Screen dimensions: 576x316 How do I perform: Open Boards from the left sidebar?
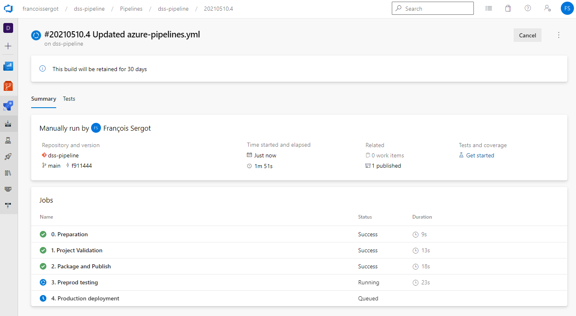tap(8, 66)
